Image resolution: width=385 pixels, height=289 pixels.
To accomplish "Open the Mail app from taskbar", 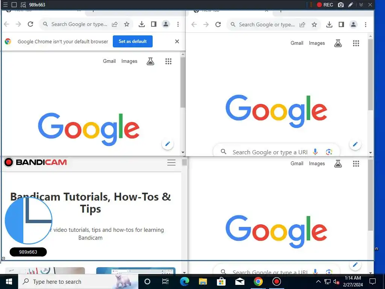I will [239, 281].
